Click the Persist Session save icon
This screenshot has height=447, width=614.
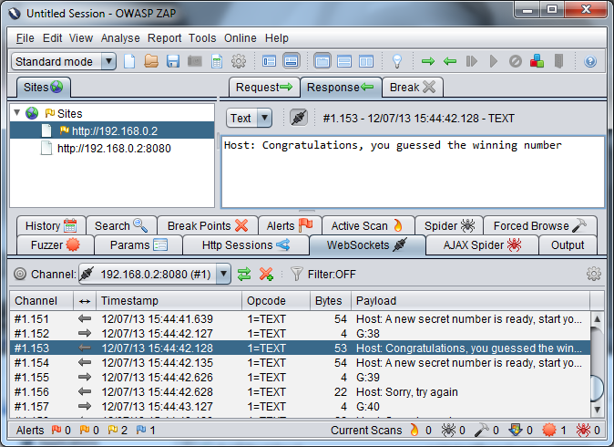[x=173, y=61]
